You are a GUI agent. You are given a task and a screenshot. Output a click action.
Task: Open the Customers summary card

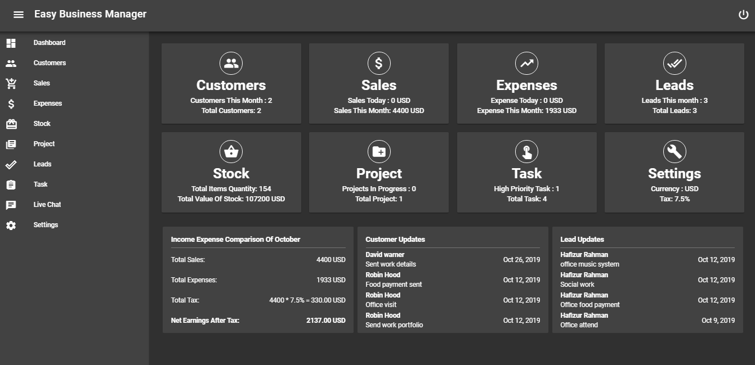tap(231, 83)
